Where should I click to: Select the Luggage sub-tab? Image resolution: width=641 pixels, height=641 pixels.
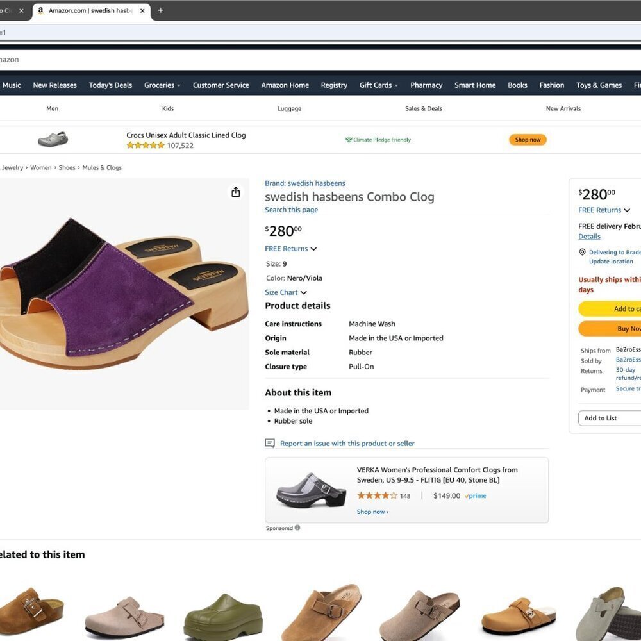click(x=289, y=108)
